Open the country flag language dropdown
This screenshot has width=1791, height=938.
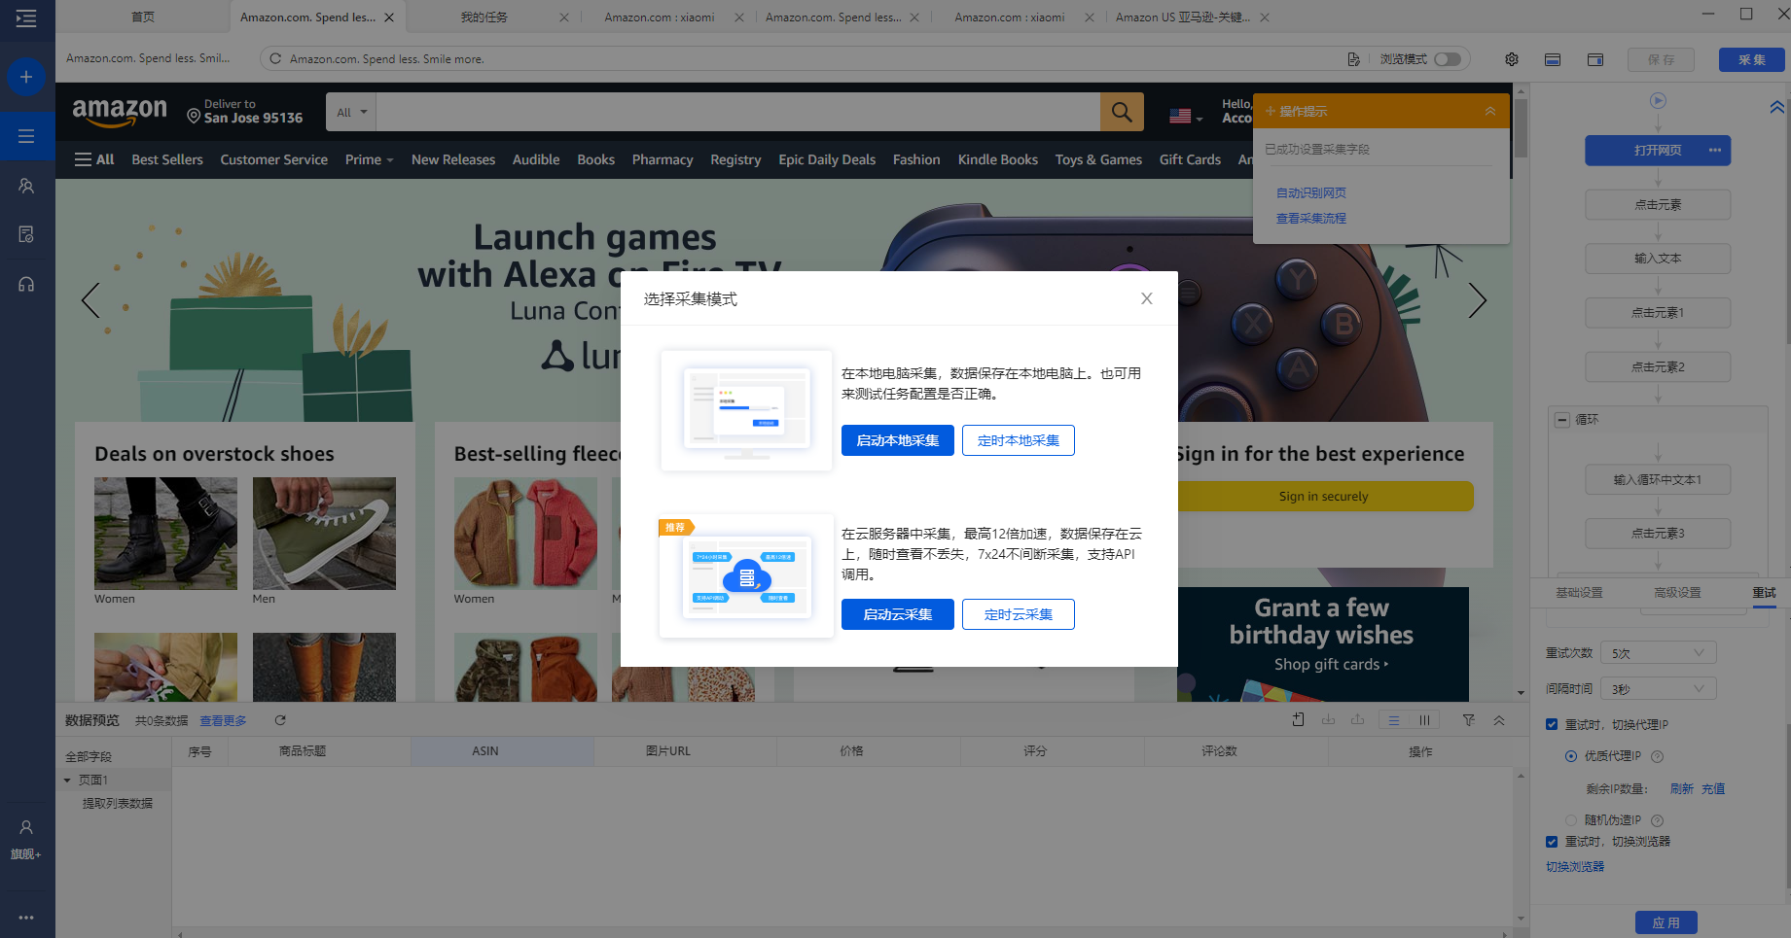[x=1186, y=116]
